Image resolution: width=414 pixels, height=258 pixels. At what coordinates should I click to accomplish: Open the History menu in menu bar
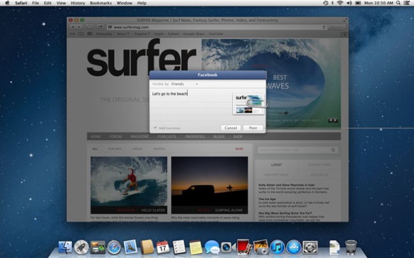78,3
